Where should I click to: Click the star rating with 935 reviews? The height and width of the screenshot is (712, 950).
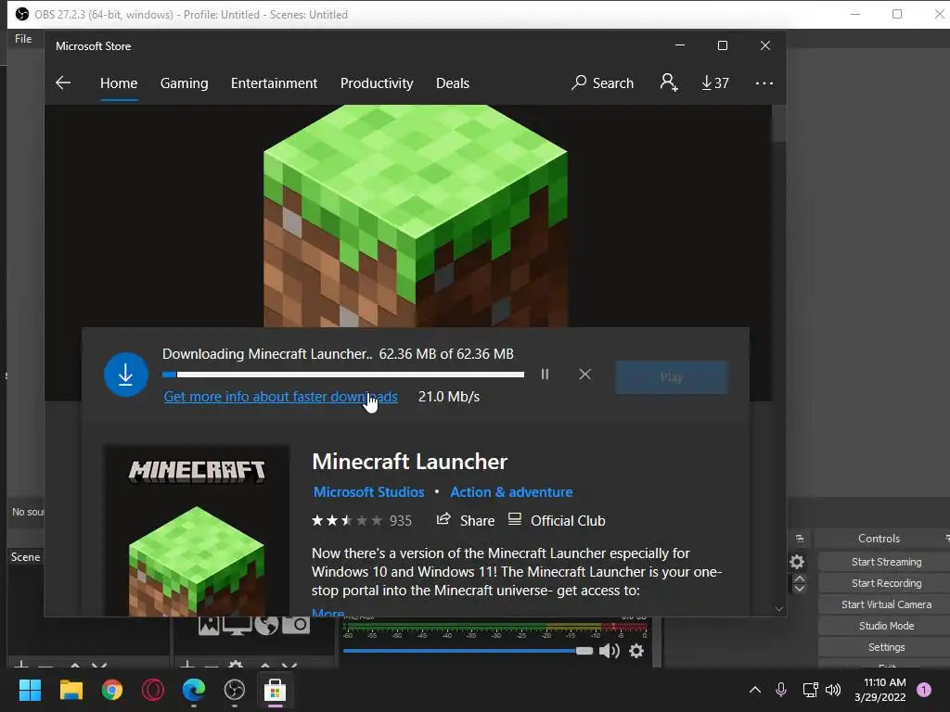coord(362,521)
